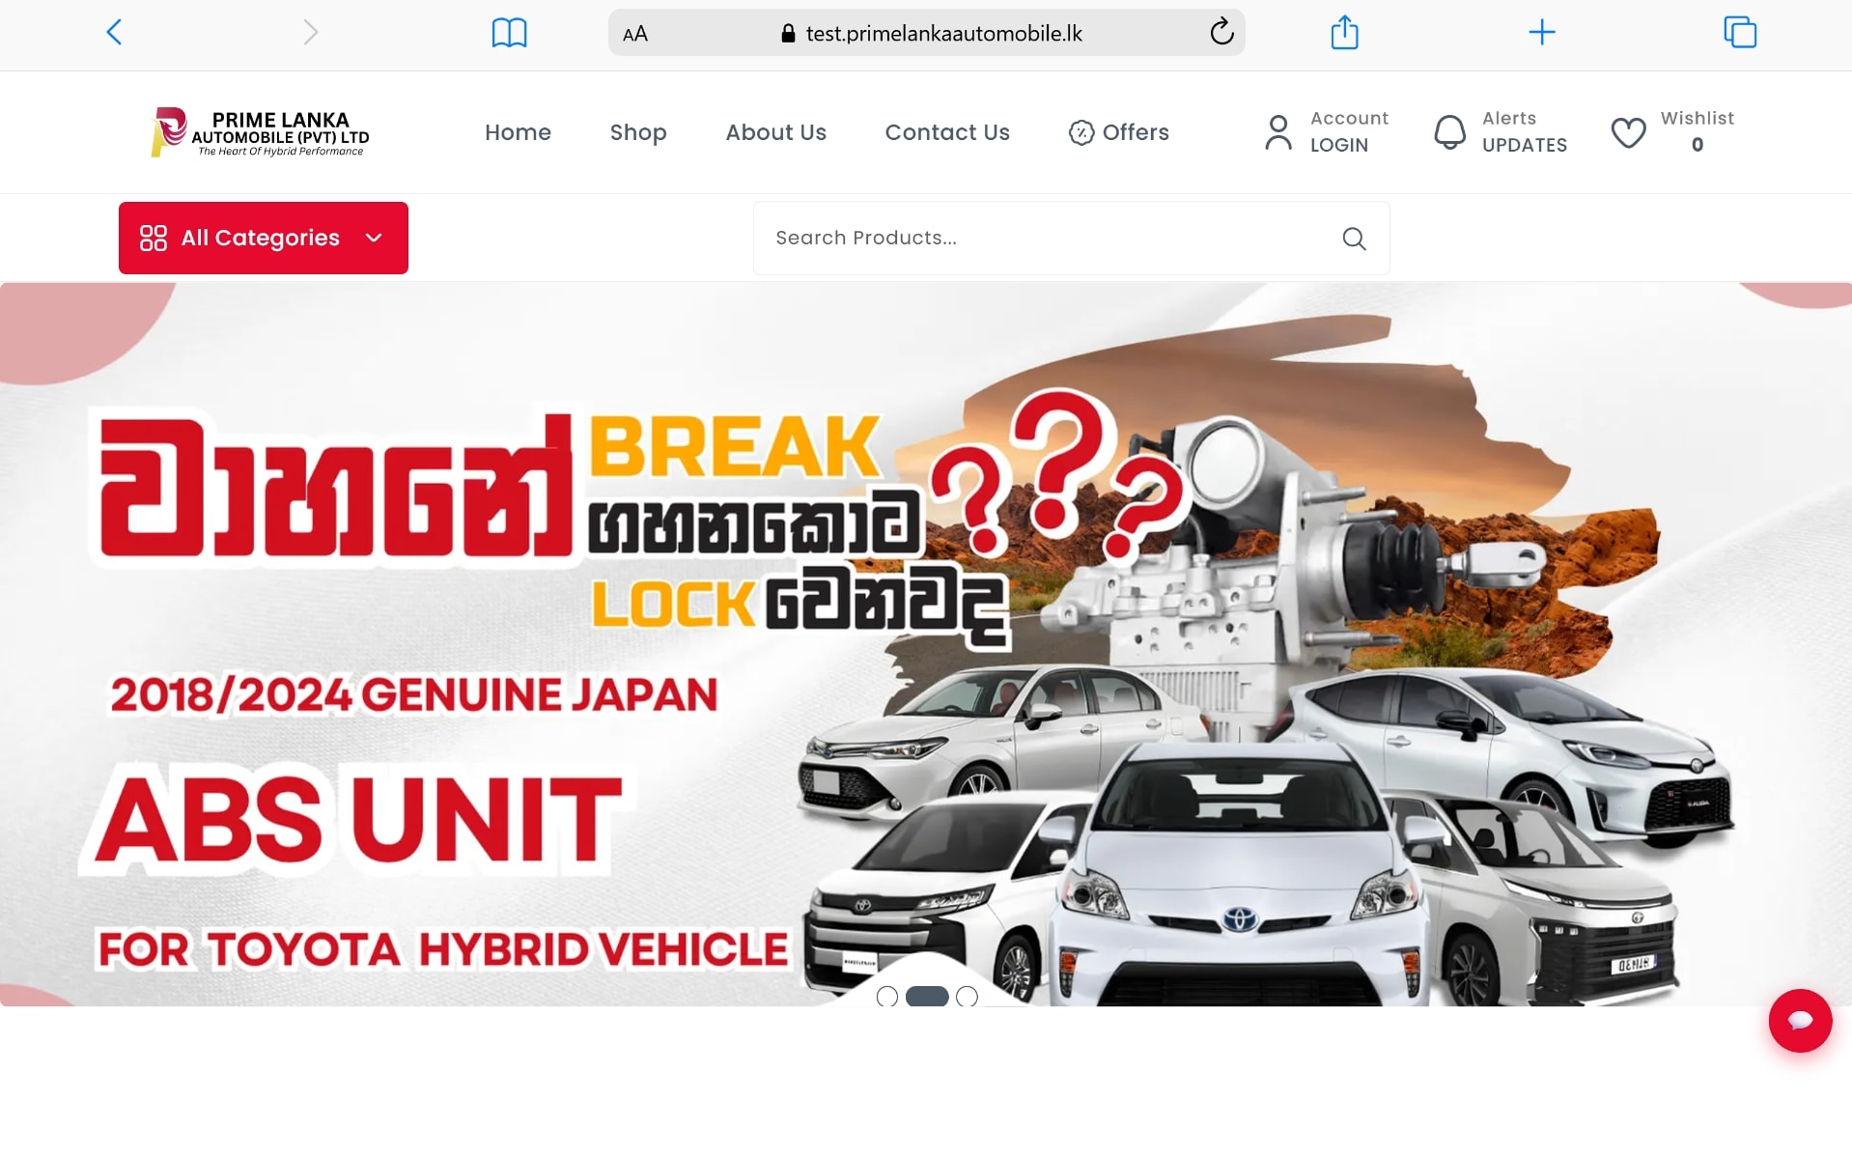Reload the page with refresh icon

[x=1221, y=32]
